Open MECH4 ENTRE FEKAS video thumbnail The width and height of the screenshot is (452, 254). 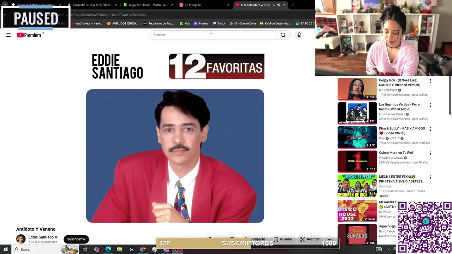pos(357,186)
